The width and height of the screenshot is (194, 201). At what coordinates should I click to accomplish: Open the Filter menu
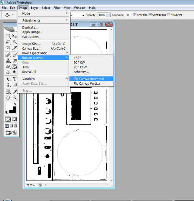coord(57,8)
